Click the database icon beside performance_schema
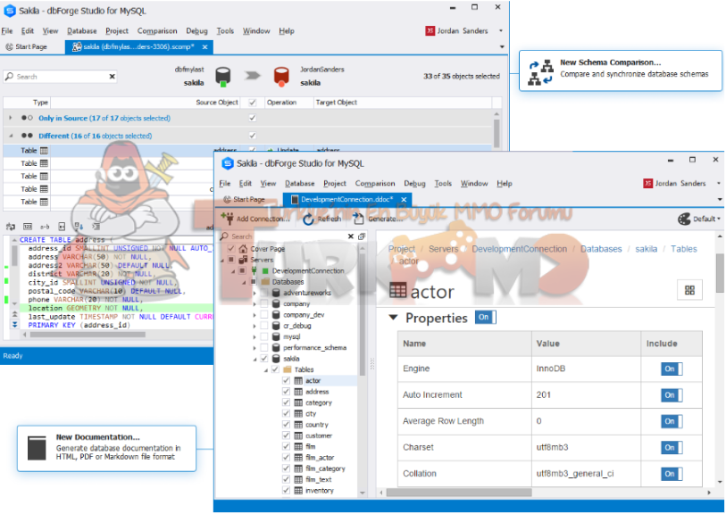The width and height of the screenshot is (726, 514). pos(276,347)
